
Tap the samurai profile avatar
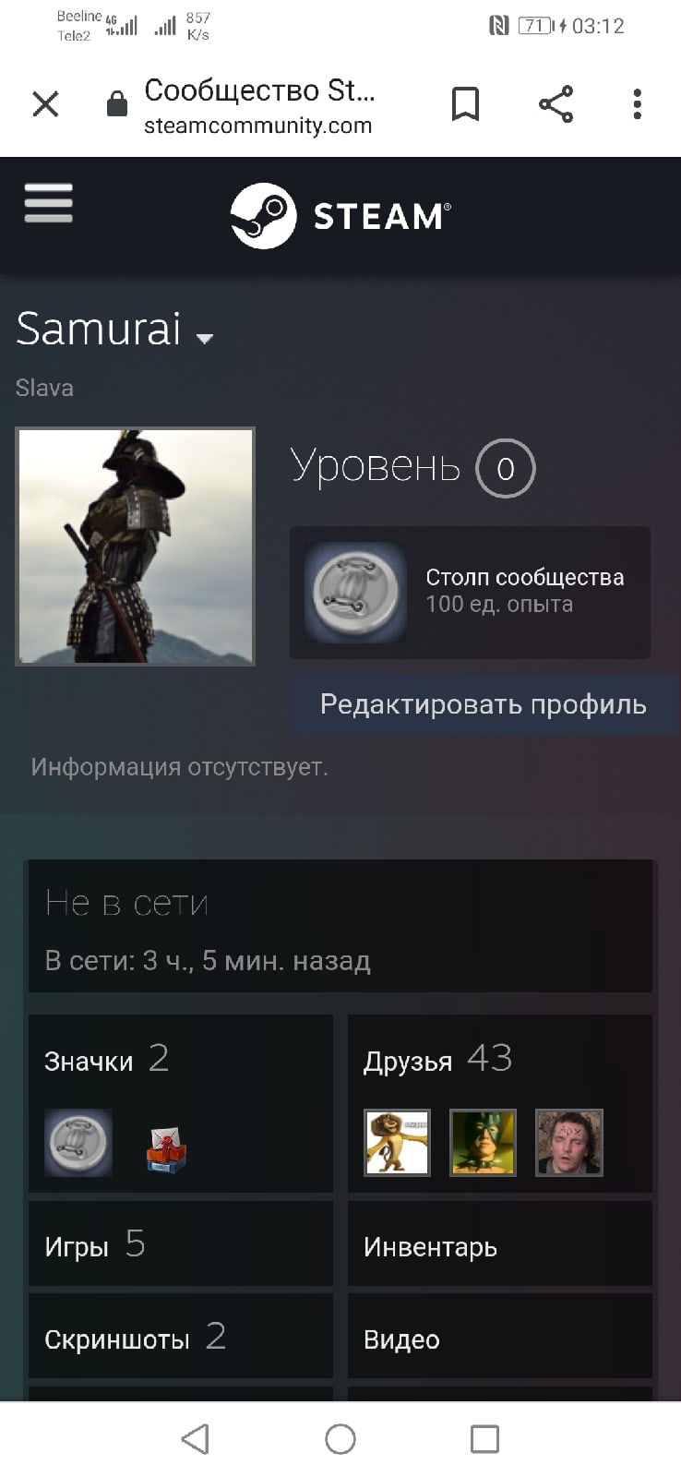point(135,546)
